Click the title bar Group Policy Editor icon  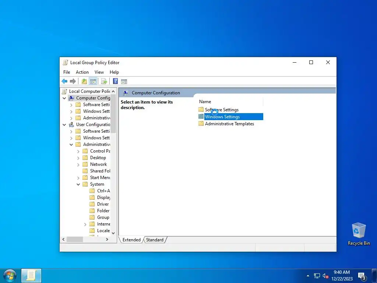point(65,63)
